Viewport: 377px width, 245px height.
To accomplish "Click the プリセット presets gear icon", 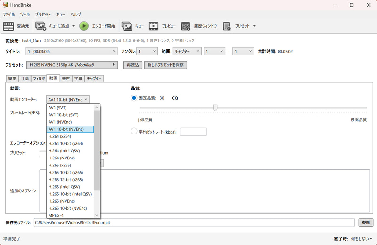I will tap(227, 26).
